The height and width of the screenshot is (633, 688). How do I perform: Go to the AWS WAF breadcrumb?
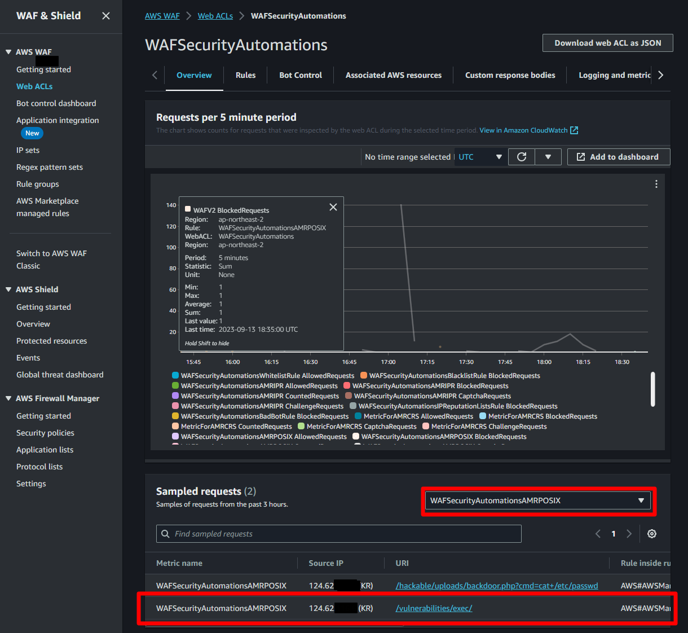point(162,16)
